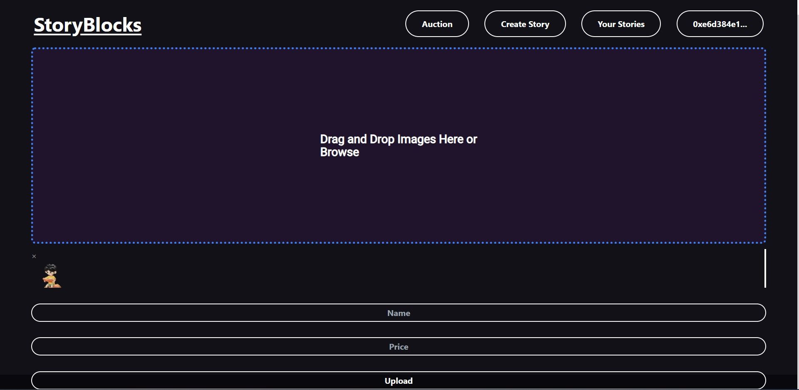Click the Upload button
Screen dimensions: 799x390
(399, 380)
